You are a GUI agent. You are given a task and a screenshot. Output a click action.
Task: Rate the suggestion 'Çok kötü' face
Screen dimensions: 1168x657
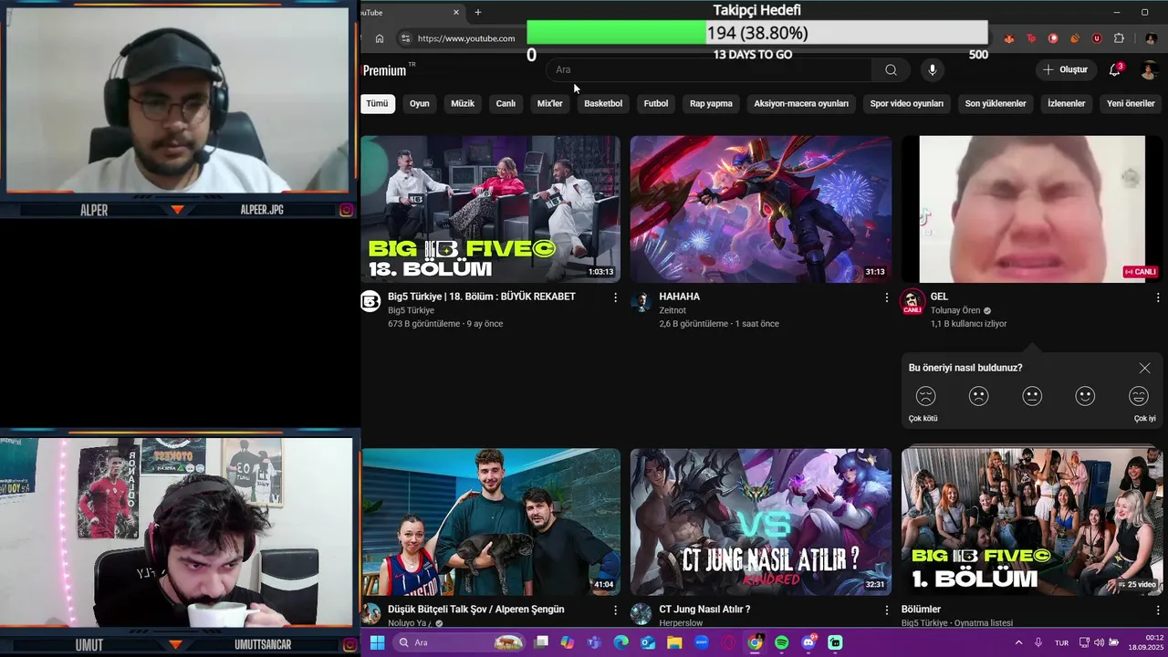point(925,397)
